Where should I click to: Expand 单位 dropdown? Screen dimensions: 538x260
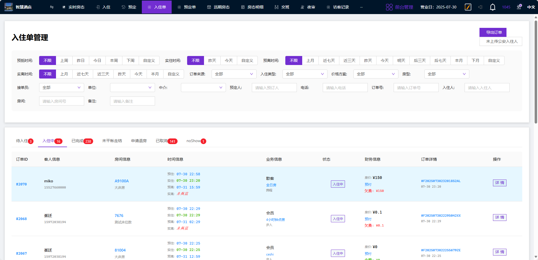pos(133,88)
